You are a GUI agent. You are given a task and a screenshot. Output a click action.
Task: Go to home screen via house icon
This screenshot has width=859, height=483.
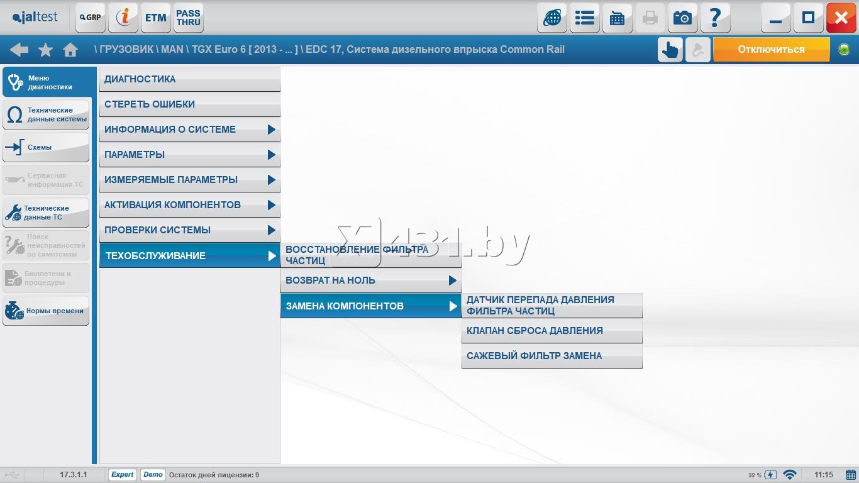click(70, 50)
